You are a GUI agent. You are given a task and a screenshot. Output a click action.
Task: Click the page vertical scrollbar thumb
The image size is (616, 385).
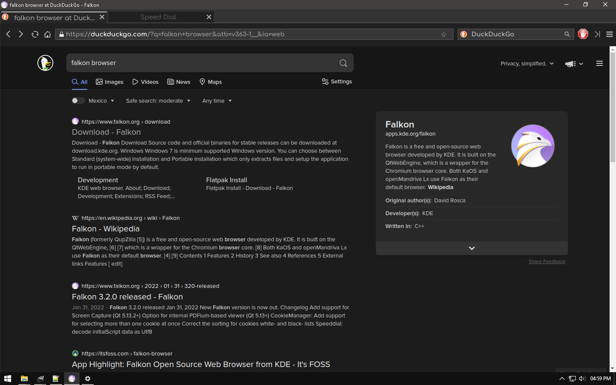coord(613,107)
